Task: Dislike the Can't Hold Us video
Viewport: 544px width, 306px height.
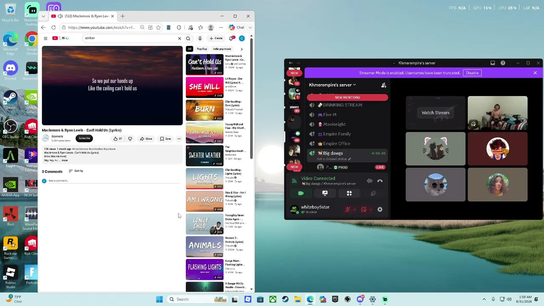Action: (x=130, y=139)
